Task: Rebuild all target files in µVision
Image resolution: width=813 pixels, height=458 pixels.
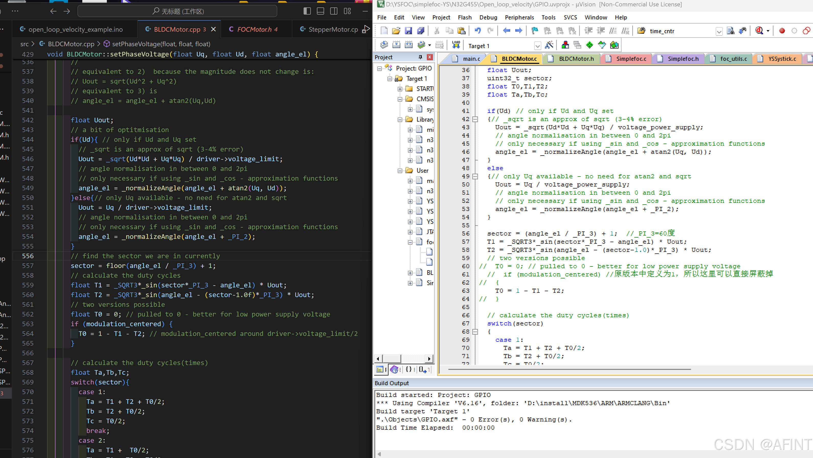Action: click(x=408, y=45)
